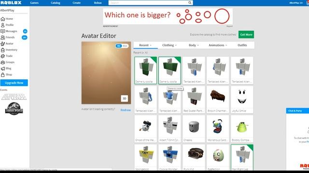Viewport: 309px width, 173px height.
Task: Click the magnifier search icon
Action: pyautogui.click(x=190, y=3)
